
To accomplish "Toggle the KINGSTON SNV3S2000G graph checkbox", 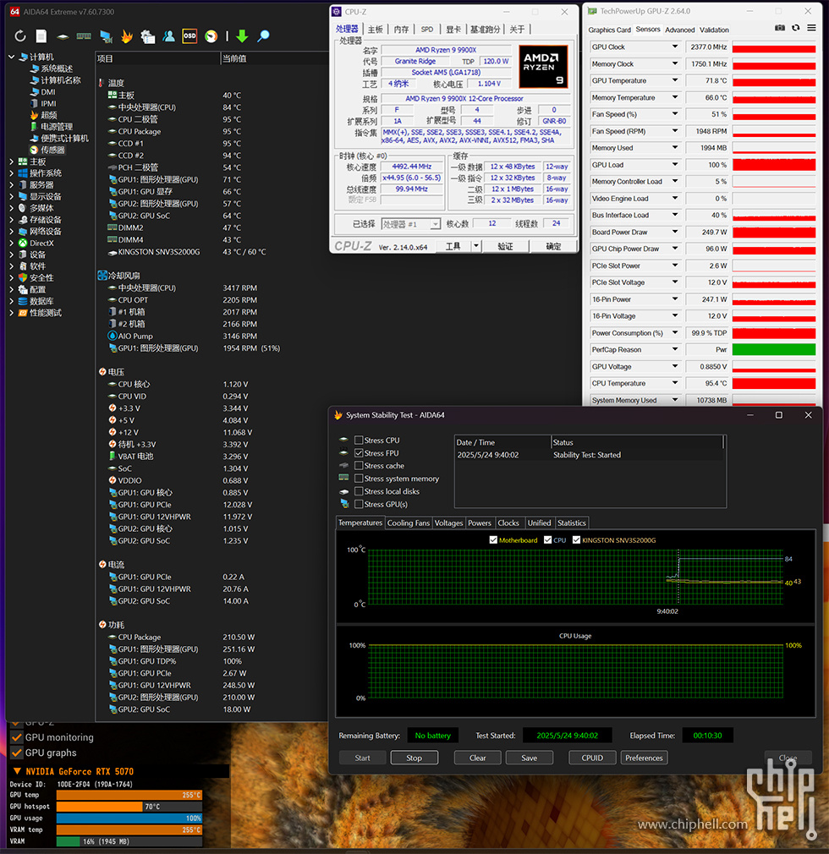I will (576, 540).
